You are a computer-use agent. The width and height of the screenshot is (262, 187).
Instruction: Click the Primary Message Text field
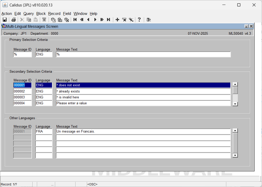click(x=143, y=54)
